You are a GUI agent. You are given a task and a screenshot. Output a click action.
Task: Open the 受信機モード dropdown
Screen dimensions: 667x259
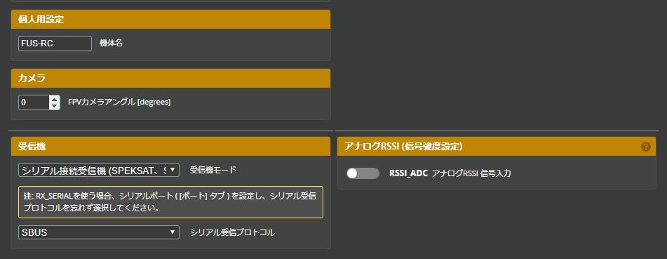pos(99,170)
